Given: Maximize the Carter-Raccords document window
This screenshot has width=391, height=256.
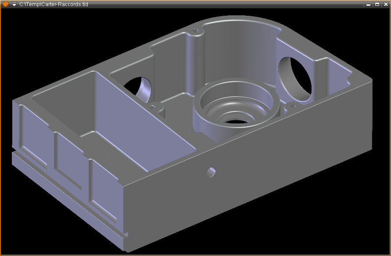Looking at the screenshot, I should pyautogui.click(x=377, y=4).
